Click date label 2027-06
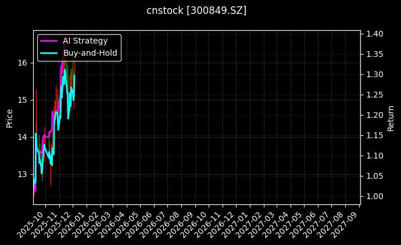This screenshot has width=401, height=245. pyautogui.click(x=303, y=224)
